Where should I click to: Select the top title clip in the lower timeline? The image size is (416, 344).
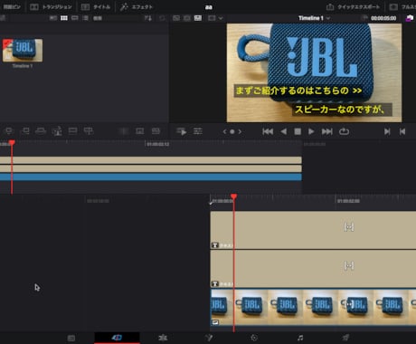[313, 230]
